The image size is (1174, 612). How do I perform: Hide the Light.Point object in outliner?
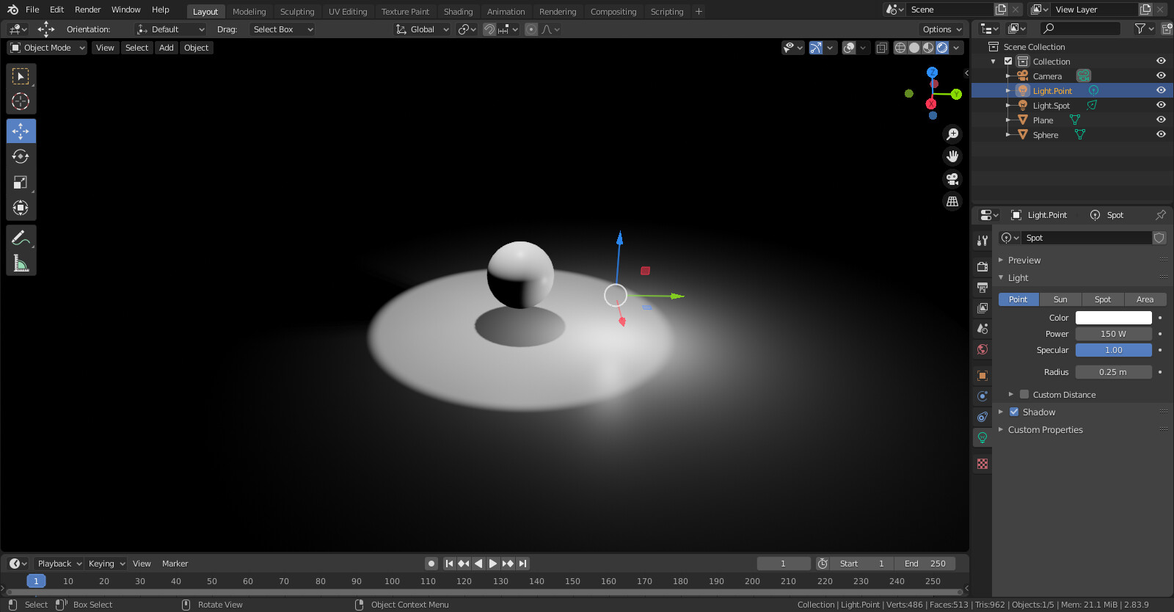pos(1161,90)
